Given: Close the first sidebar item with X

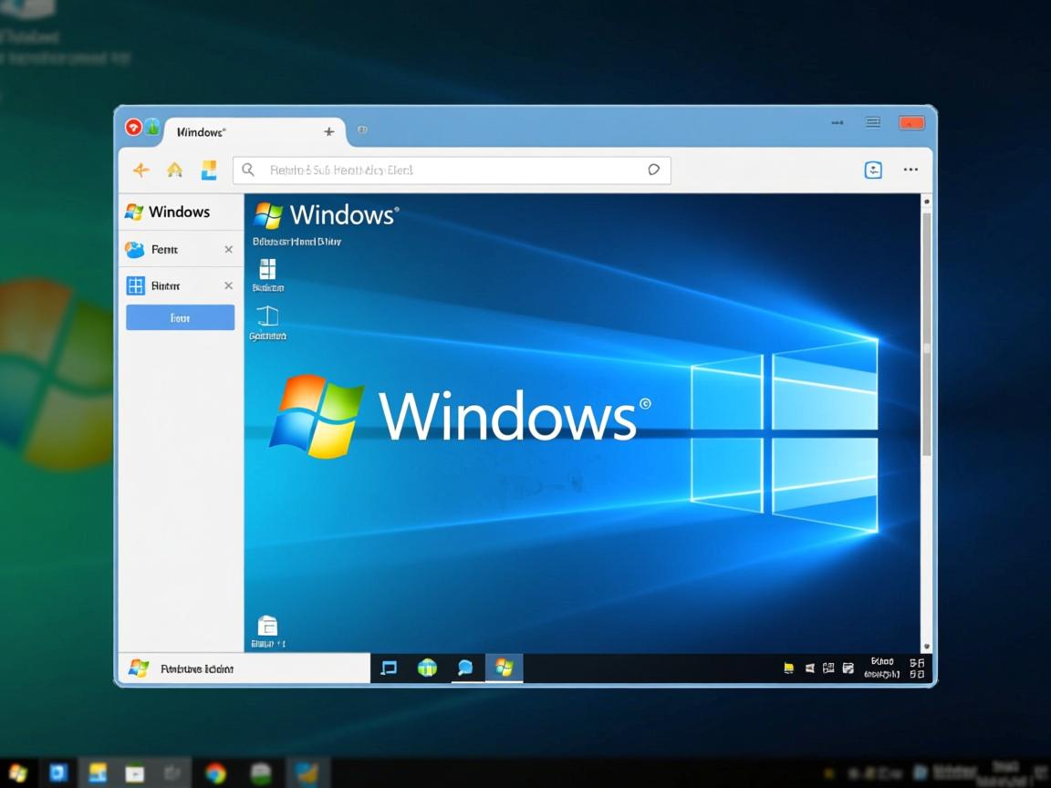Looking at the screenshot, I should coord(228,249).
